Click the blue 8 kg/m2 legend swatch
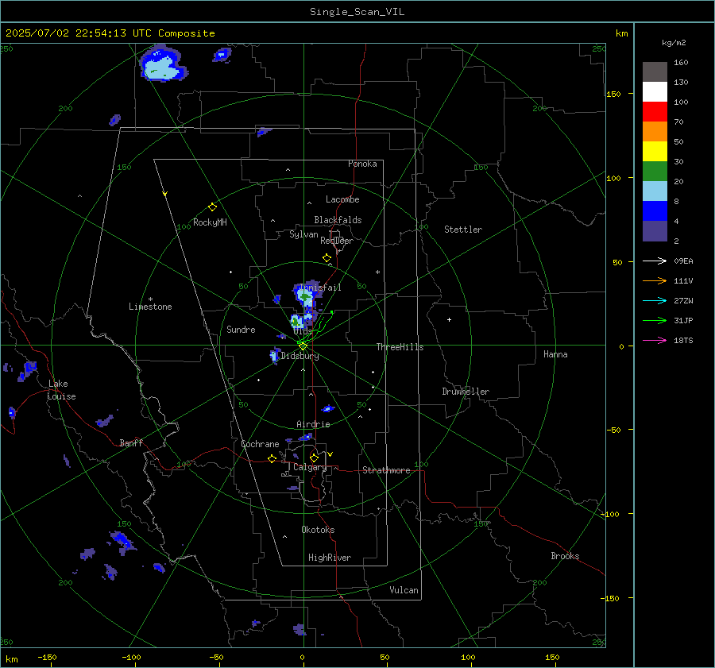715x668 pixels. point(655,210)
